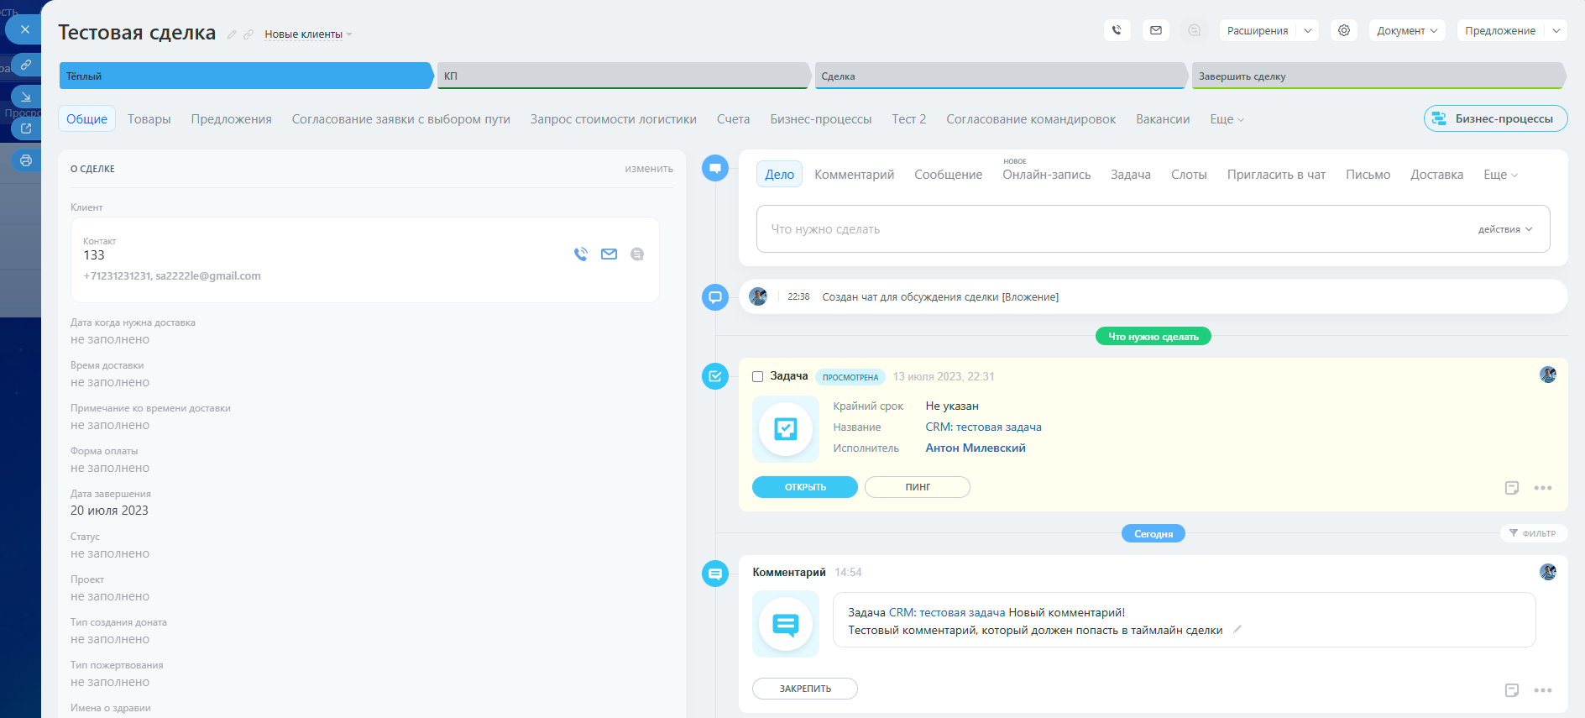The image size is (1585, 718).
Task: Edit deal title with pencil icon
Action: tap(232, 34)
